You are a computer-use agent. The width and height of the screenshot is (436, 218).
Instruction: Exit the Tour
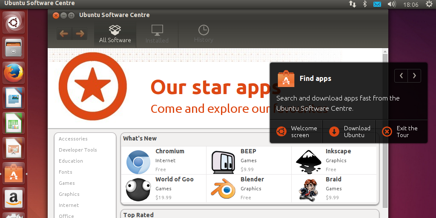[x=402, y=132]
